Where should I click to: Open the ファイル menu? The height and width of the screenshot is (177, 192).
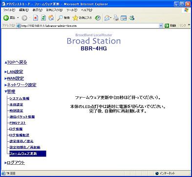click(x=9, y=10)
